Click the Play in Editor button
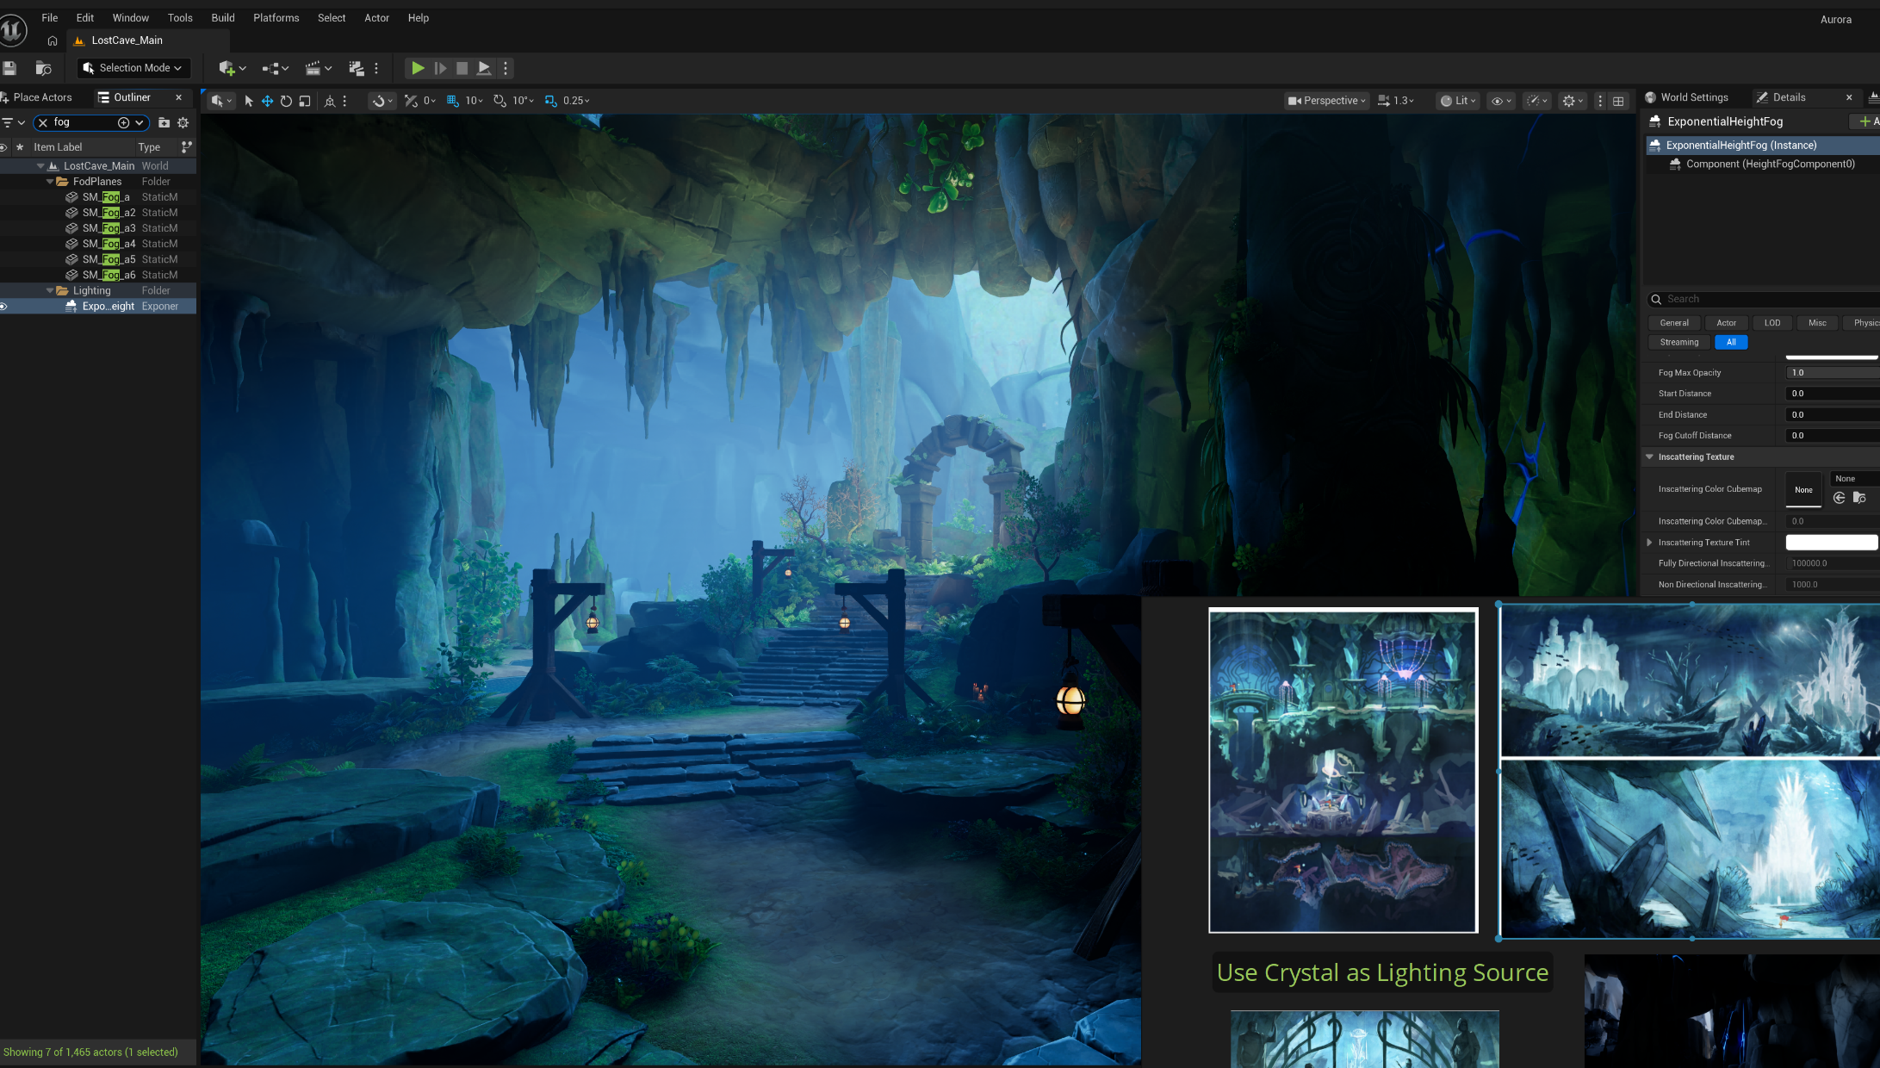Screen dimensions: 1880x1068 point(418,68)
